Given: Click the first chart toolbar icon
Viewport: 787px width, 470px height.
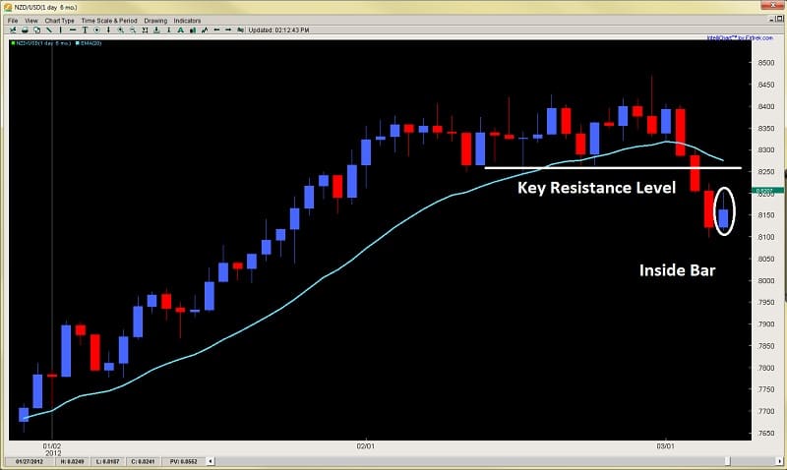Looking at the screenshot, I should point(13,30).
